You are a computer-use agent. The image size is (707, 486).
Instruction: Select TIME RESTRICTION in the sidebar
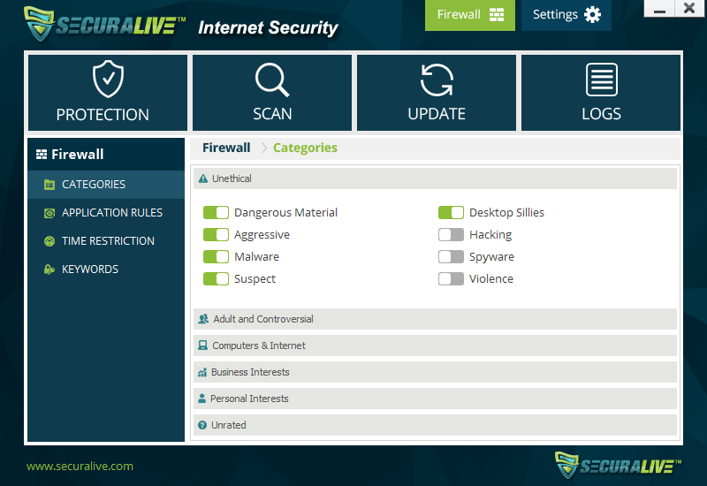[x=106, y=241]
